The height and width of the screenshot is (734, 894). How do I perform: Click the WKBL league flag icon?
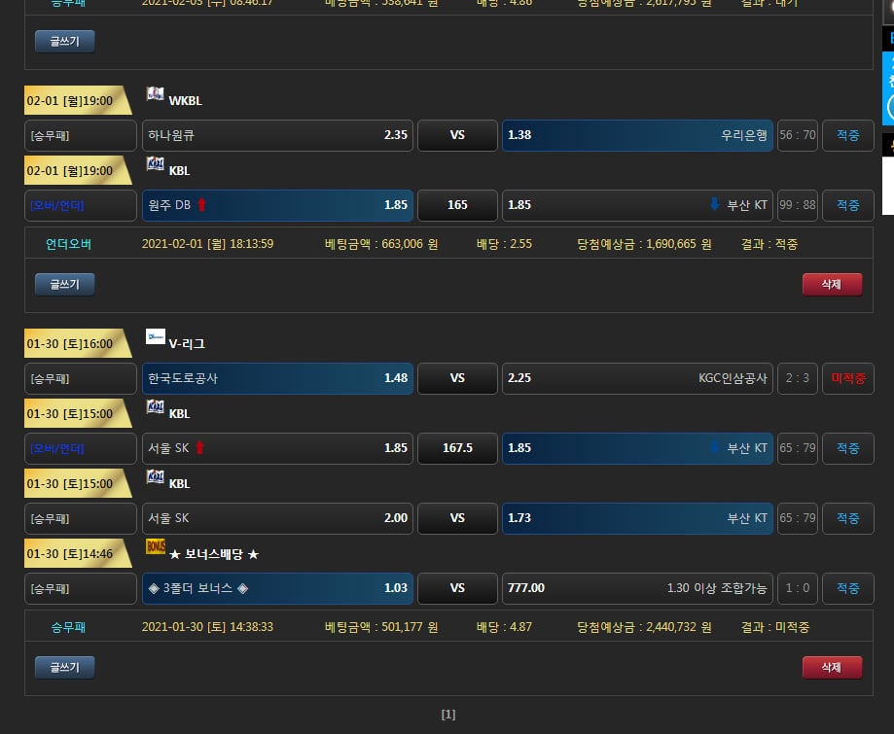tap(155, 94)
